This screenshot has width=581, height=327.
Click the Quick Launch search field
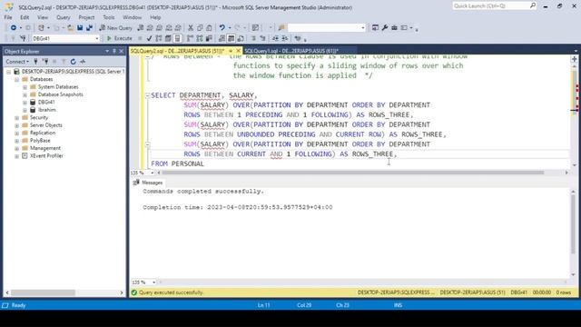490,5
